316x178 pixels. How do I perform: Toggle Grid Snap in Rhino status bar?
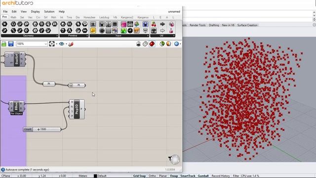click(139, 176)
